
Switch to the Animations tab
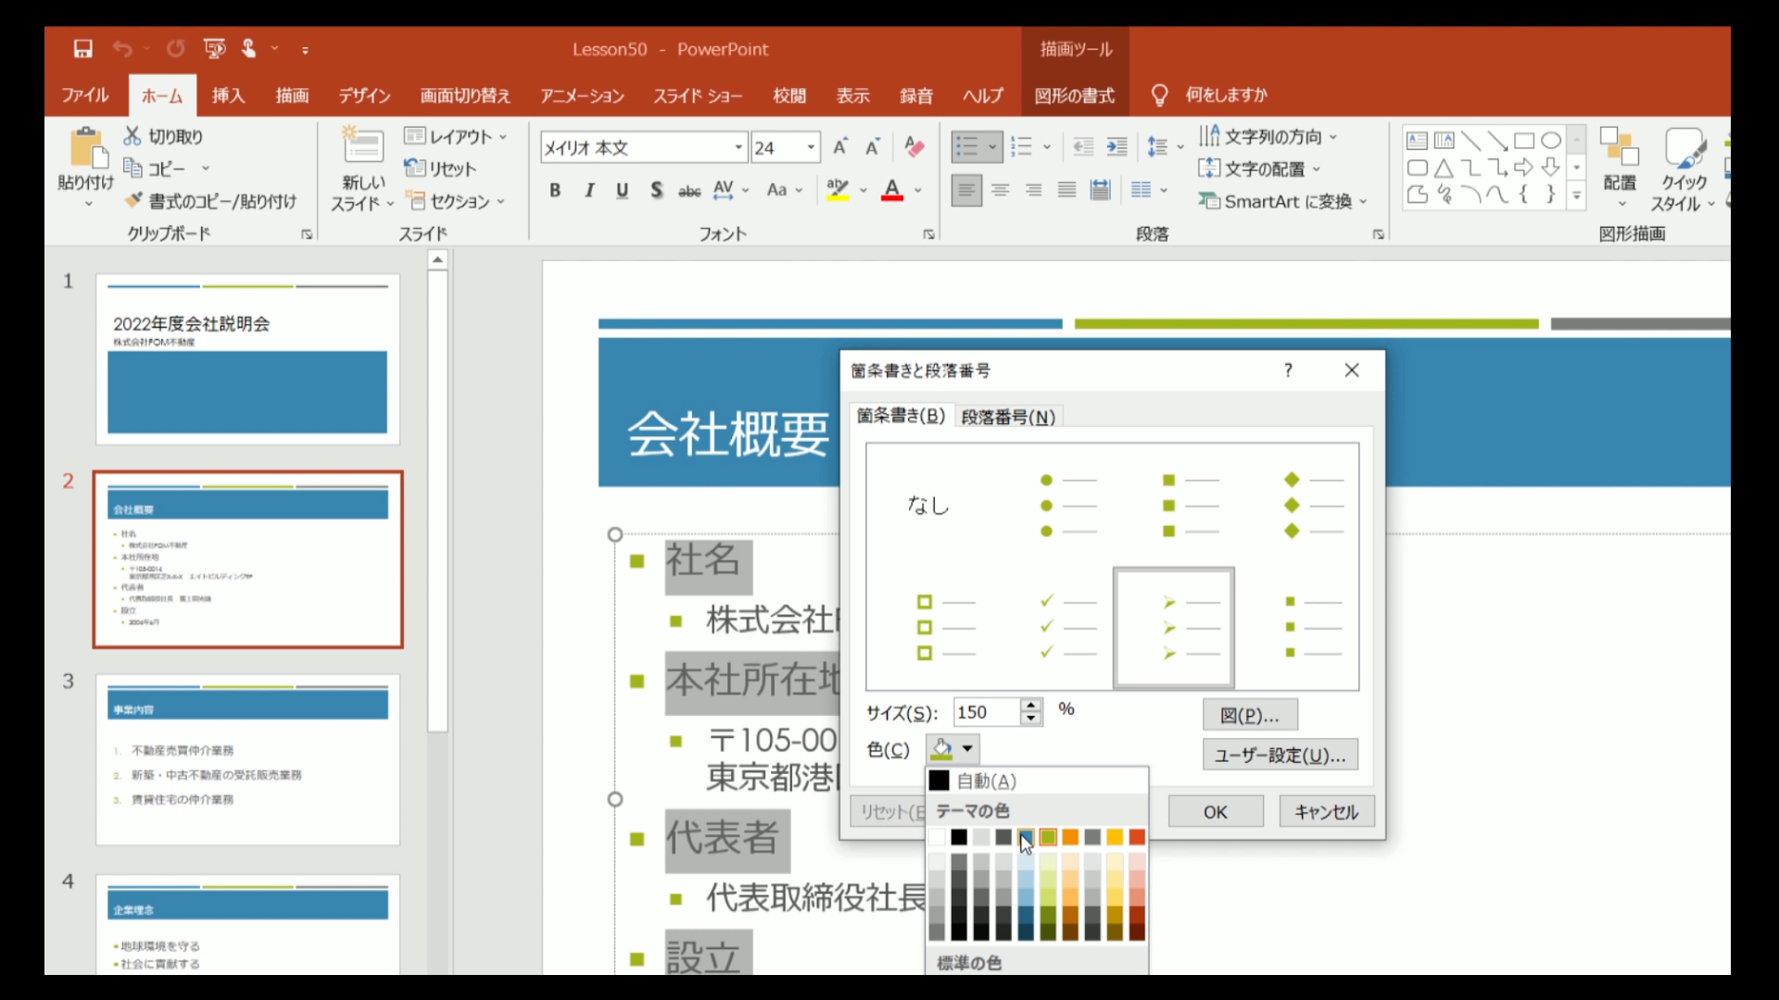pyautogui.click(x=582, y=95)
